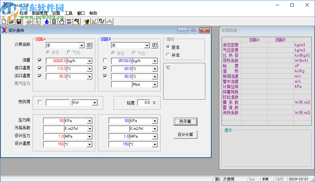Open the 数据管理 menu

pyautogui.click(x=40, y=13)
